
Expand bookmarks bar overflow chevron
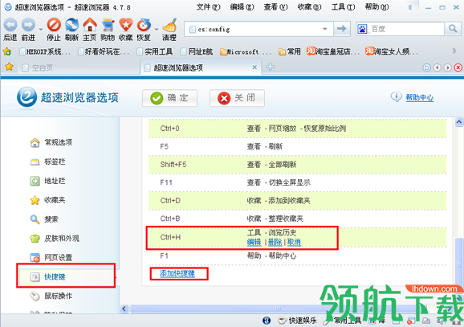pyautogui.click(x=454, y=51)
